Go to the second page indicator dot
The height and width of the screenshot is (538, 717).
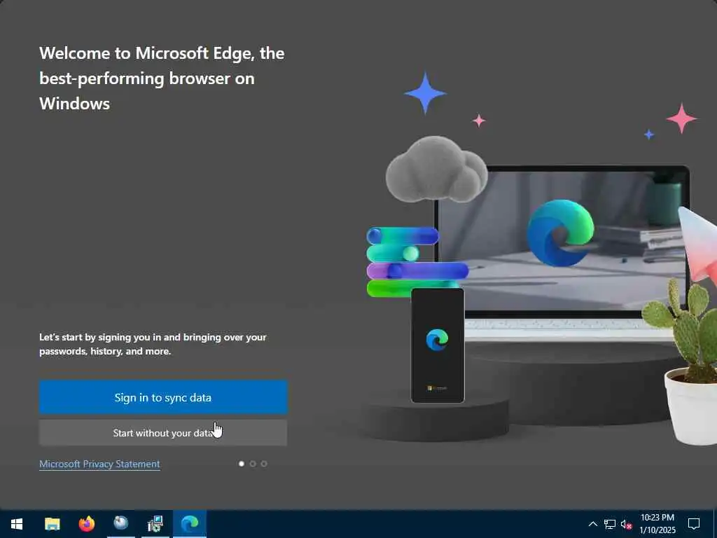253,464
